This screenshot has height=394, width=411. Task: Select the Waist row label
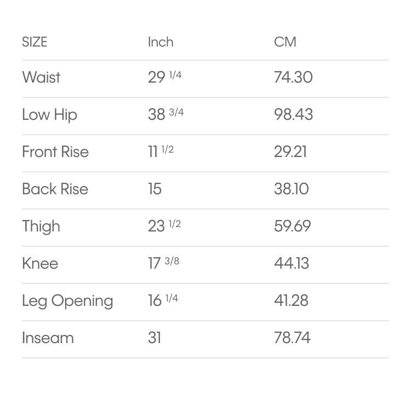[41, 77]
